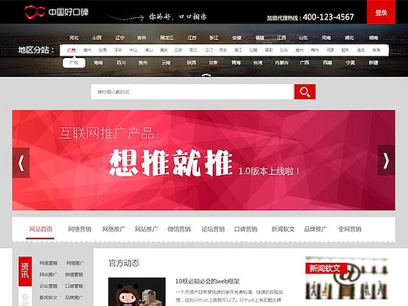The image size is (408, 306).
Task: Select 湖南 province
Action: [x=373, y=38]
